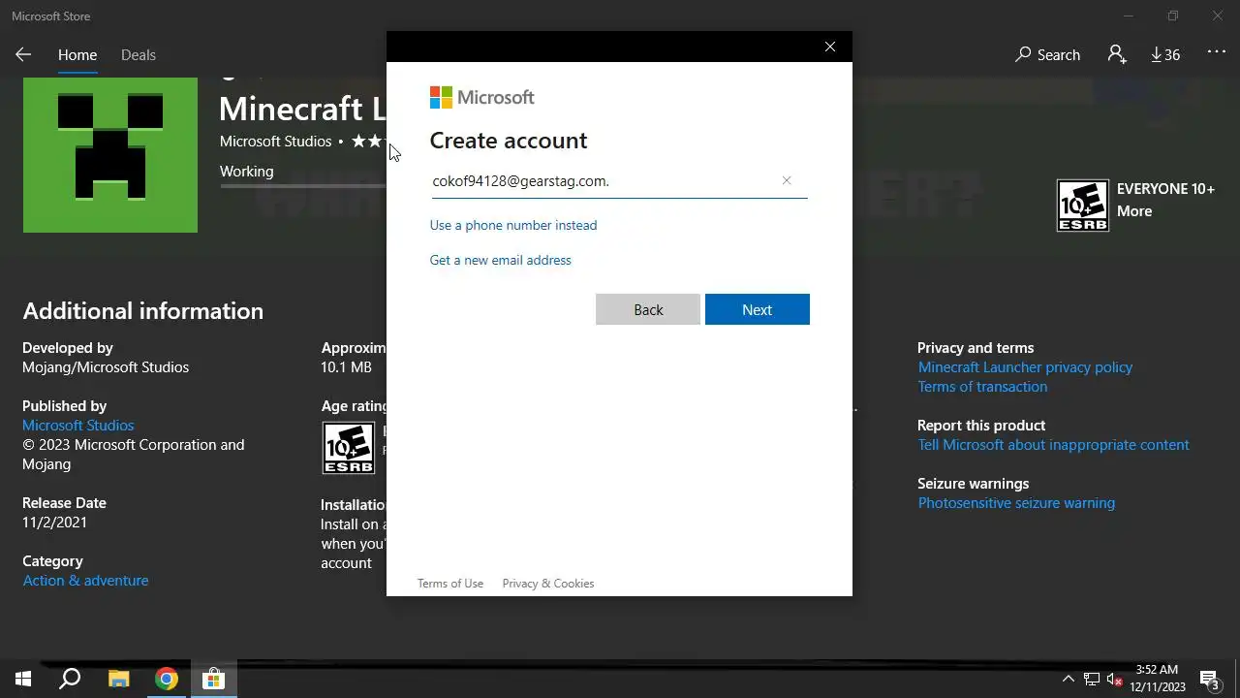
Task: Open the Home tab
Action: pos(77,55)
